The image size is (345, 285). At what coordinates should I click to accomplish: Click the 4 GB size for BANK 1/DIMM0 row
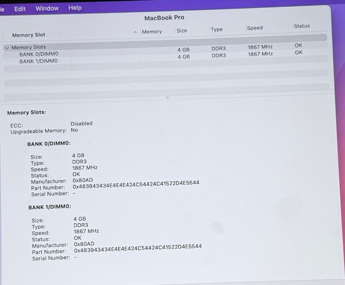[x=184, y=57]
